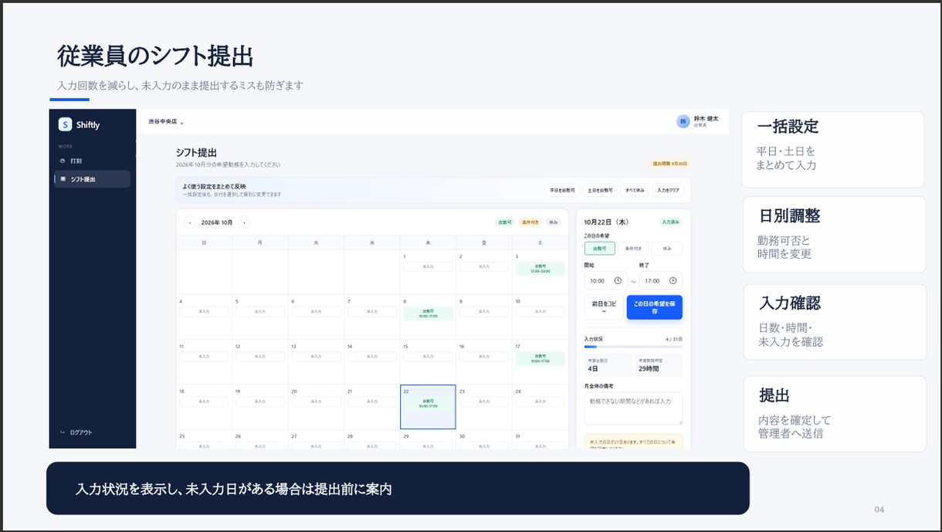This screenshot has width=942, height=532.
Task: Click the 条件付き legend badge above calendar
Action: pyautogui.click(x=529, y=222)
